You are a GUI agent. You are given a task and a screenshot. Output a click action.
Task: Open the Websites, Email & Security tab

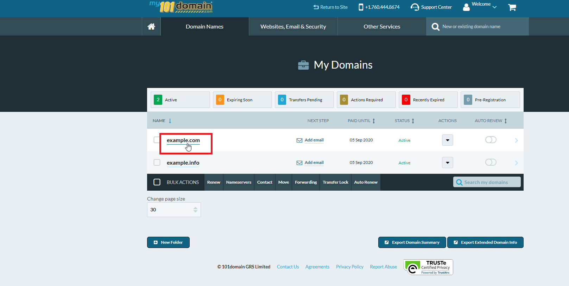click(x=293, y=27)
